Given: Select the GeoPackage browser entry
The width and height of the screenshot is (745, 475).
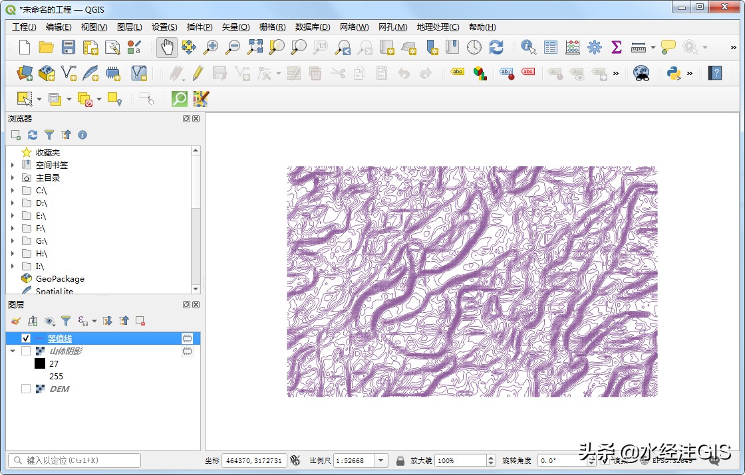Looking at the screenshot, I should point(60,279).
